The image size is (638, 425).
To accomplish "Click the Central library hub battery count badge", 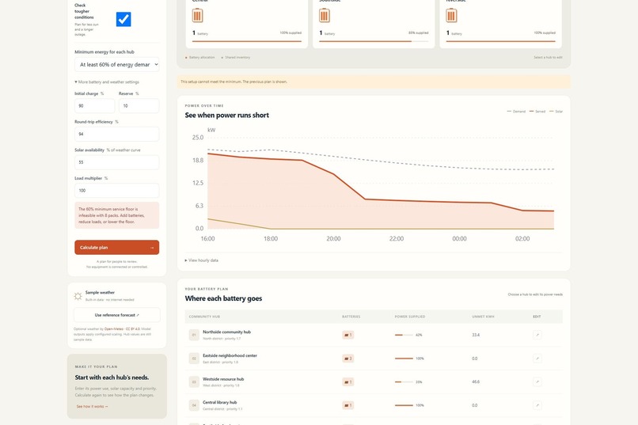I will pyautogui.click(x=347, y=405).
